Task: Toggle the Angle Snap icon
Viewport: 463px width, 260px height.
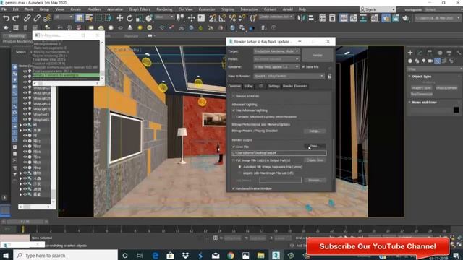Action: (222, 18)
